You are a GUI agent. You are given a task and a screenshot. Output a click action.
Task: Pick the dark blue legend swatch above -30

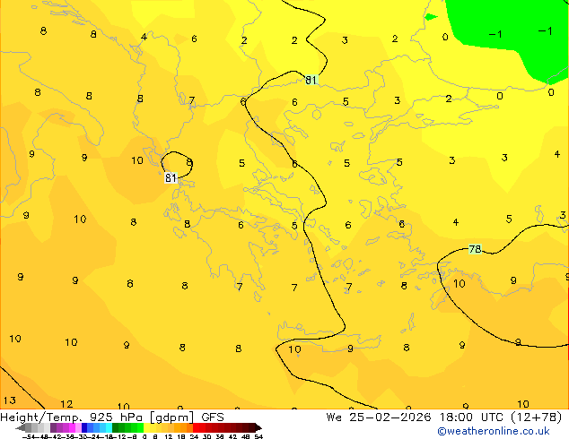[84, 428]
